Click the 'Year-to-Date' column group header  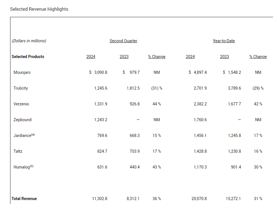coord(224,41)
